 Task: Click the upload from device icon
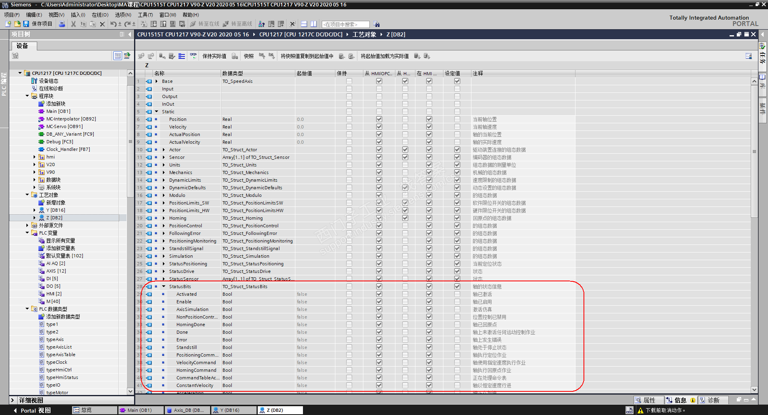pos(163,24)
